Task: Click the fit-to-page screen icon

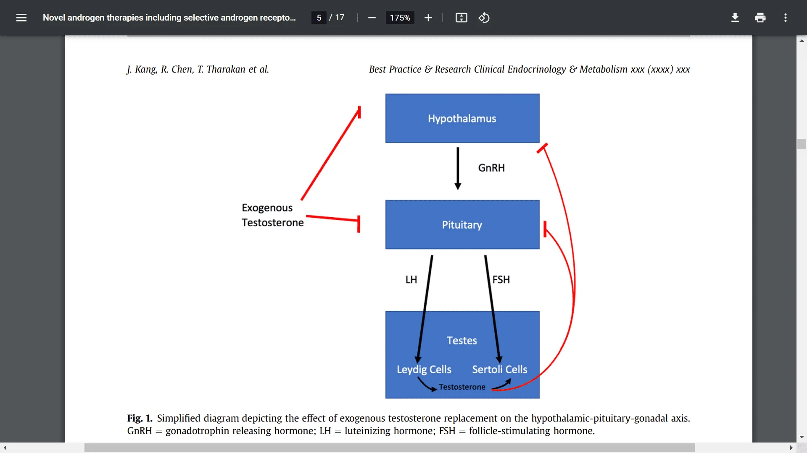Action: 461,18
